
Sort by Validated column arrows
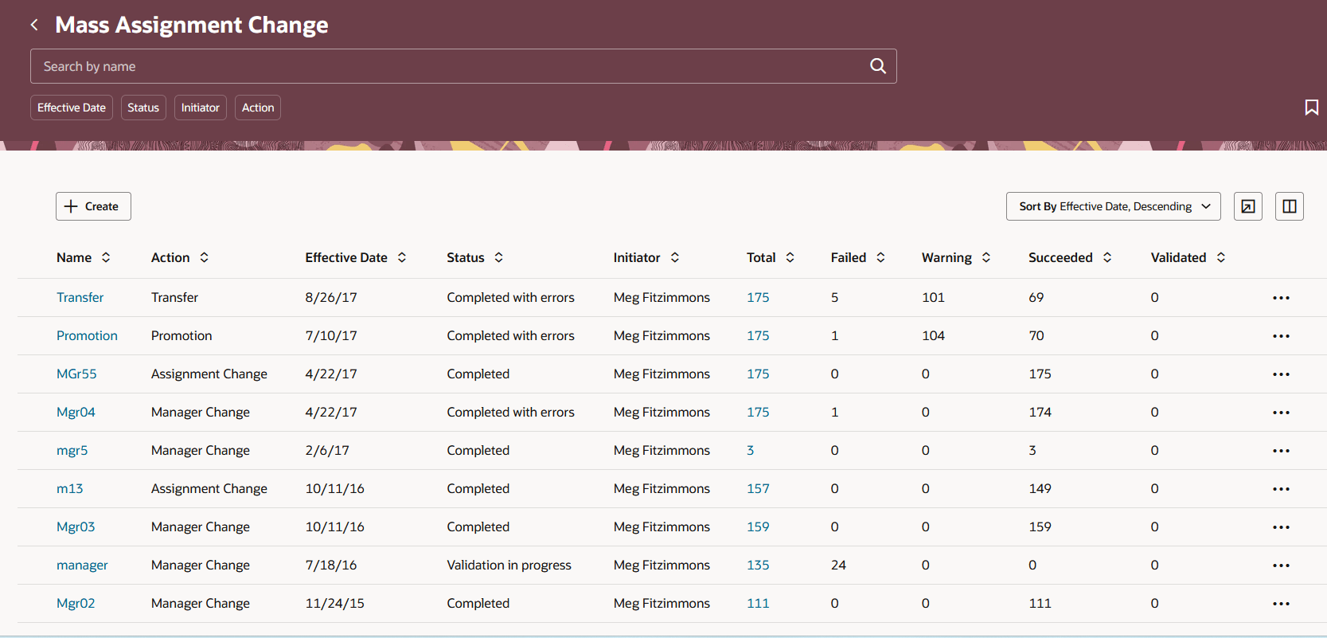(x=1221, y=257)
